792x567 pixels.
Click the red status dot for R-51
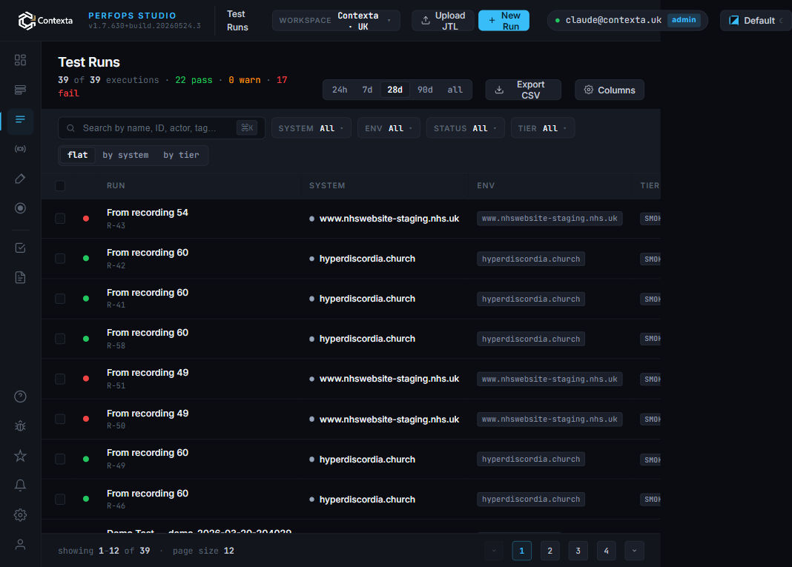click(86, 379)
